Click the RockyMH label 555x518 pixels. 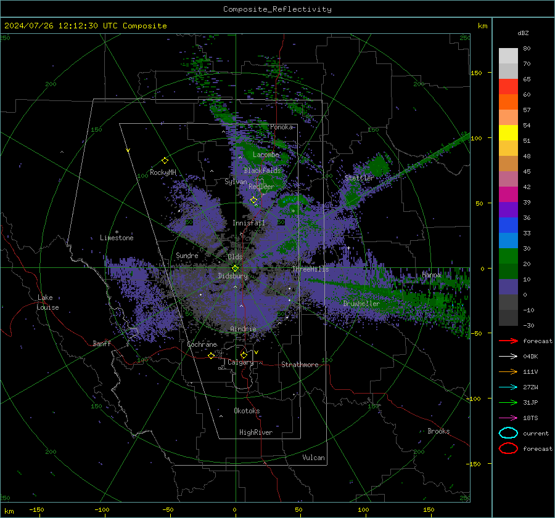click(163, 172)
